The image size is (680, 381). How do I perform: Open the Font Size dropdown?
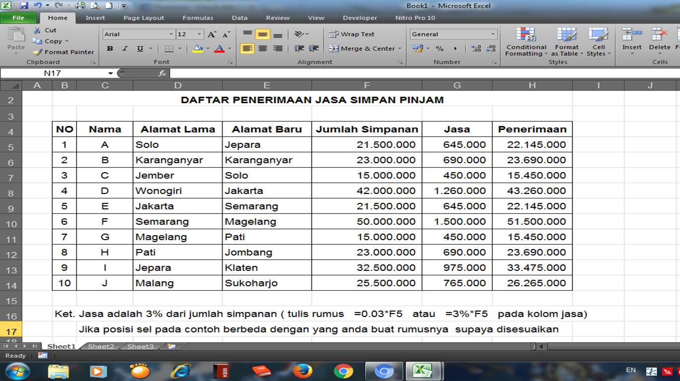[x=187, y=34]
